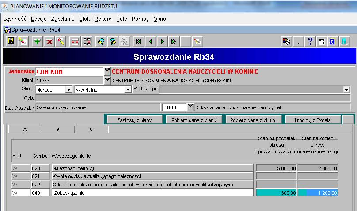
Task: Select row 021 Kwota odpisu aktualizującego
Action: point(152,176)
